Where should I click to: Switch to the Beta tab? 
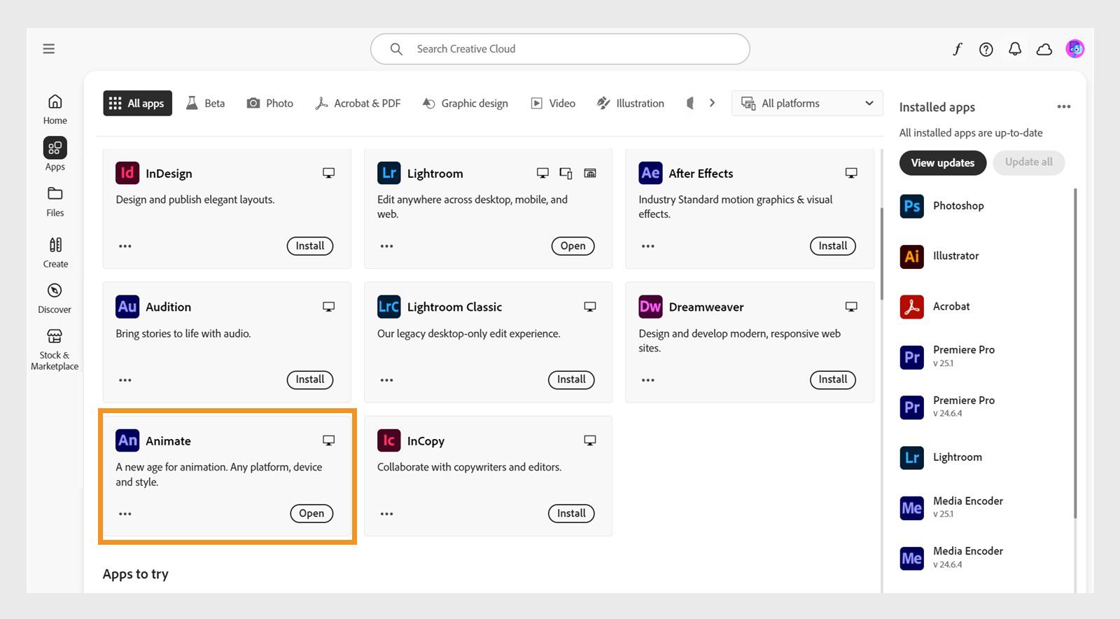click(x=206, y=103)
